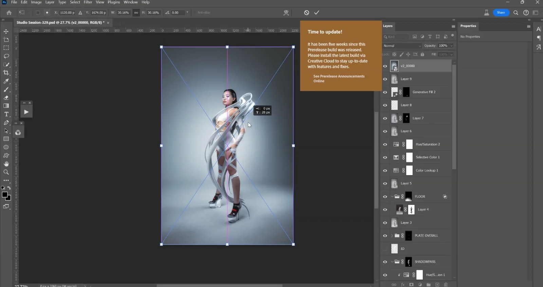Viewport: 543px width, 287px height.
Task: Commit the transform with checkmark
Action: point(317,13)
